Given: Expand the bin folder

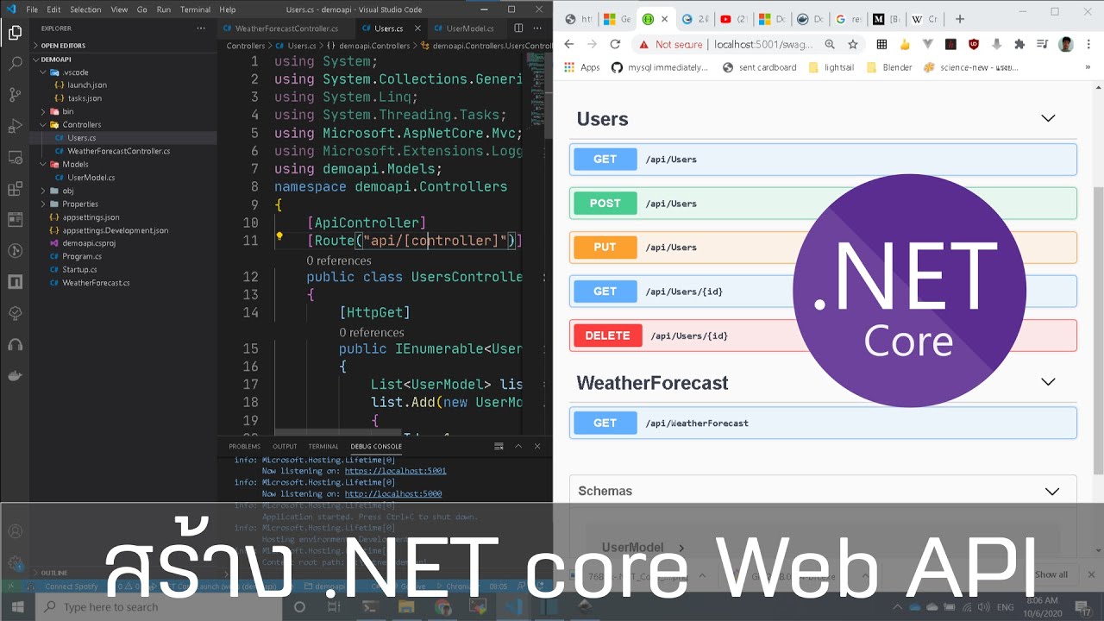Looking at the screenshot, I should click(68, 111).
